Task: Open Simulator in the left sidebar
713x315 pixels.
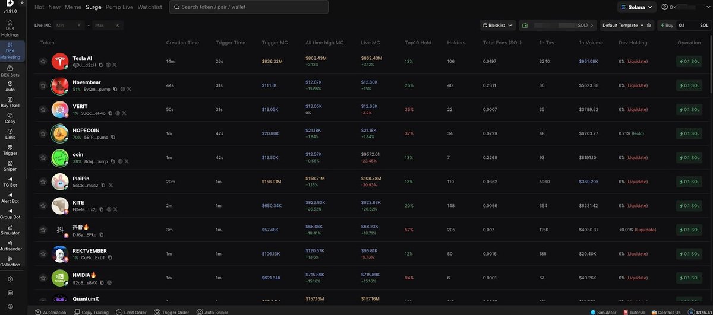Action: point(10,230)
